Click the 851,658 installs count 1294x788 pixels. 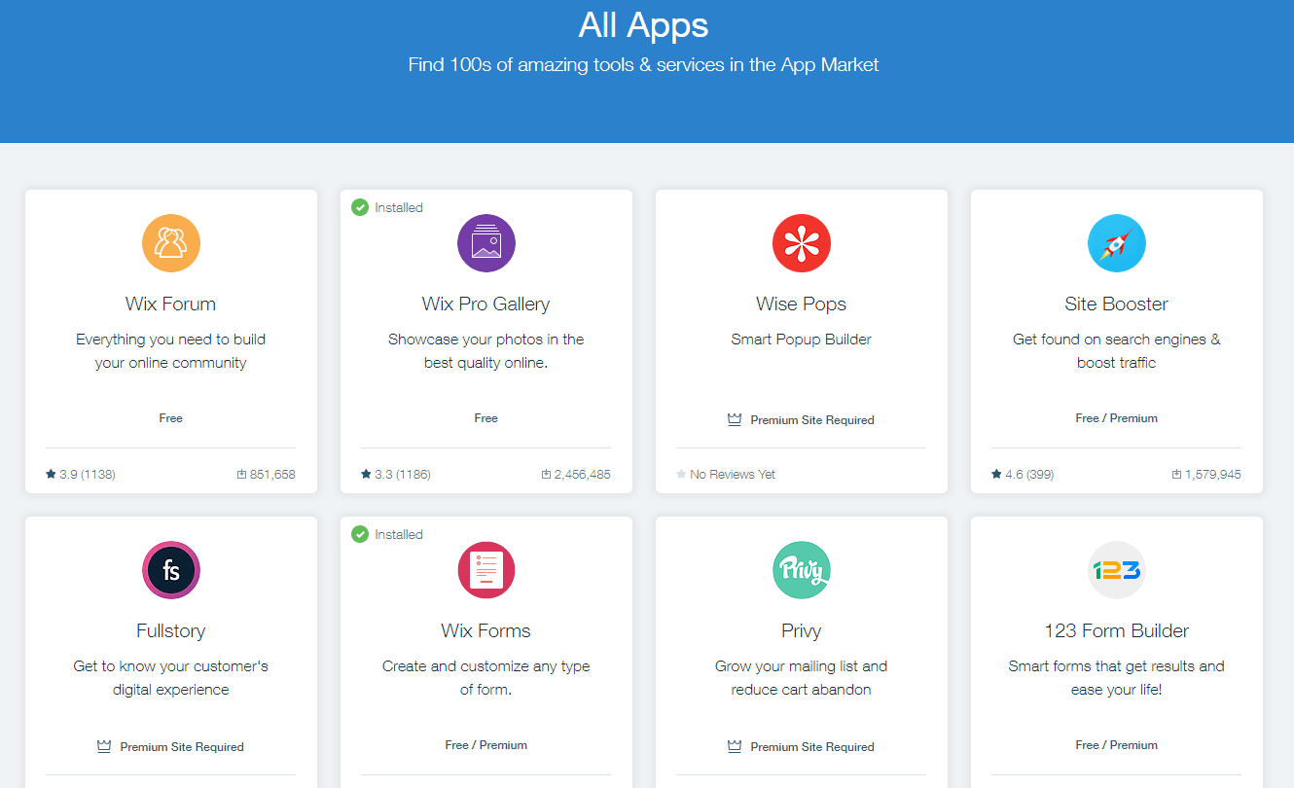click(x=272, y=475)
